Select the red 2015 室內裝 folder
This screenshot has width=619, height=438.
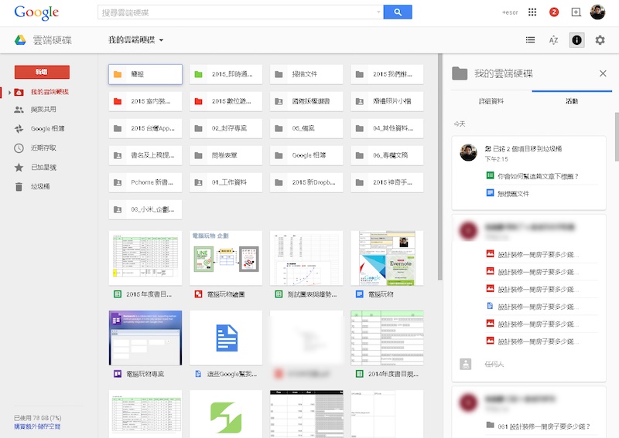tap(145, 101)
